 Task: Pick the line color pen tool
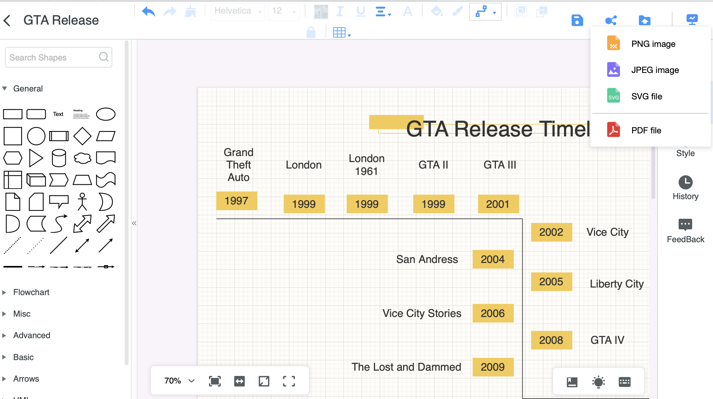click(x=457, y=11)
